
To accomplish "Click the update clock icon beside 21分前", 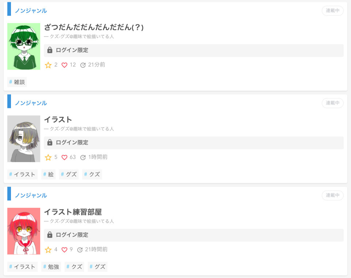I will tap(83, 65).
